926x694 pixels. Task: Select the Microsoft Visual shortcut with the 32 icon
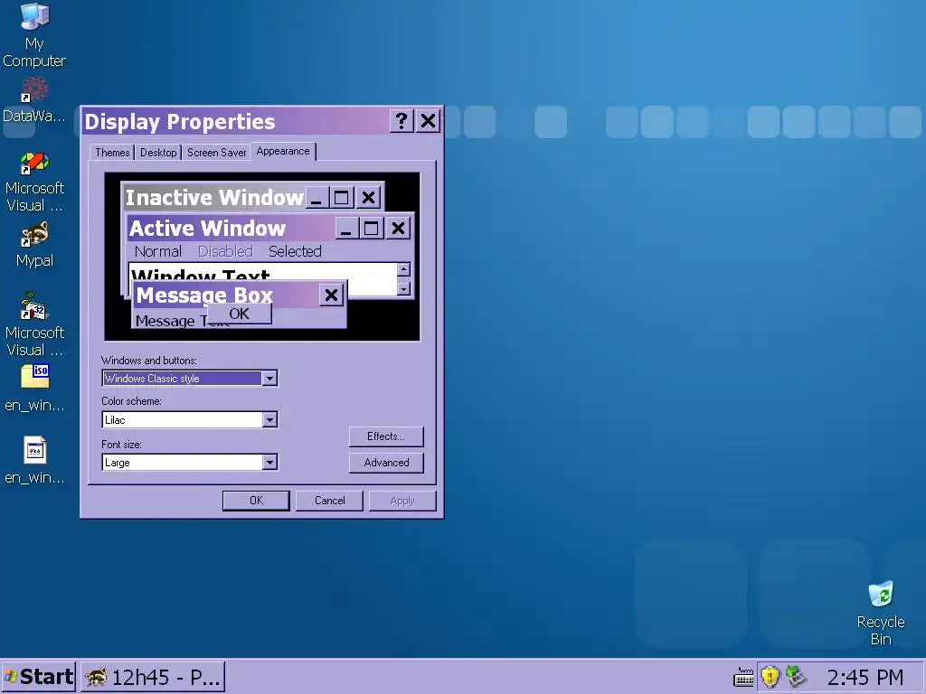click(x=34, y=324)
